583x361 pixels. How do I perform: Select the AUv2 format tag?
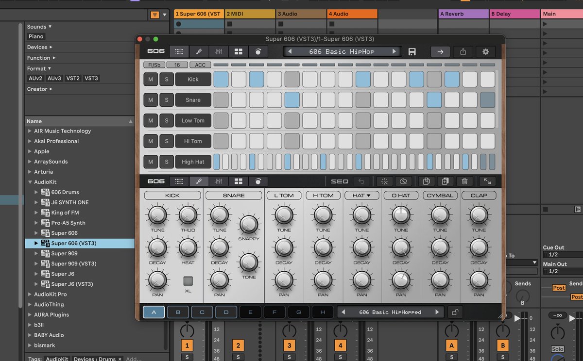click(35, 78)
